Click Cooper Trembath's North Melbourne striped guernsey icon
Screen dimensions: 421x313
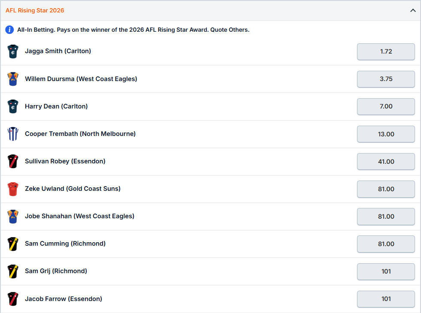pos(13,134)
